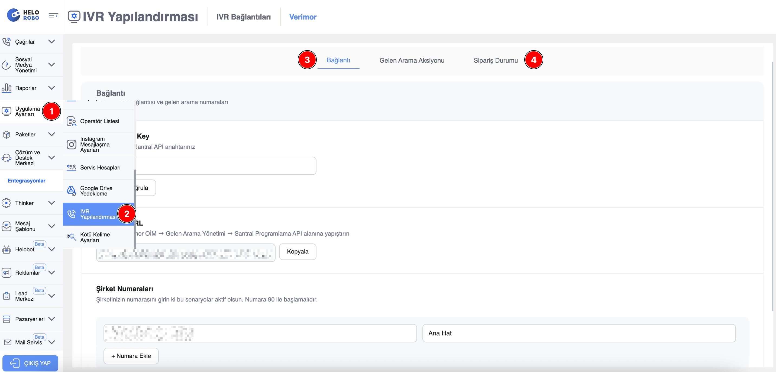Click the Instagram Mesajlaşma Ayarları icon
Image resolution: width=776 pixels, height=372 pixels.
pos(71,145)
